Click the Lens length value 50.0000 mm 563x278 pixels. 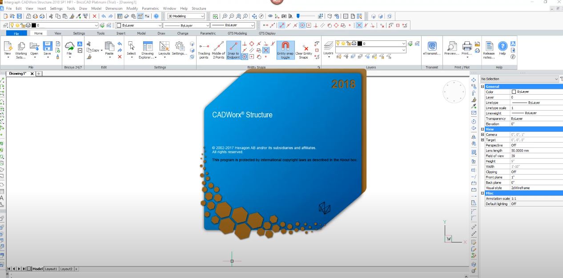point(536,151)
